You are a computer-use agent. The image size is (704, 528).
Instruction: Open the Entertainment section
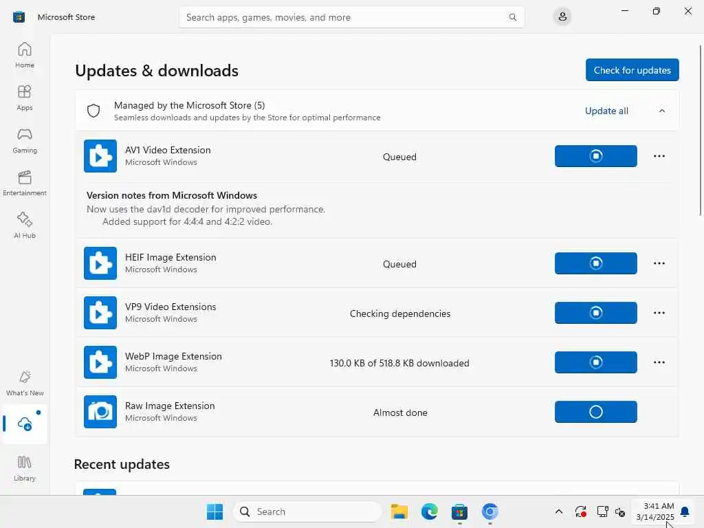[25, 183]
